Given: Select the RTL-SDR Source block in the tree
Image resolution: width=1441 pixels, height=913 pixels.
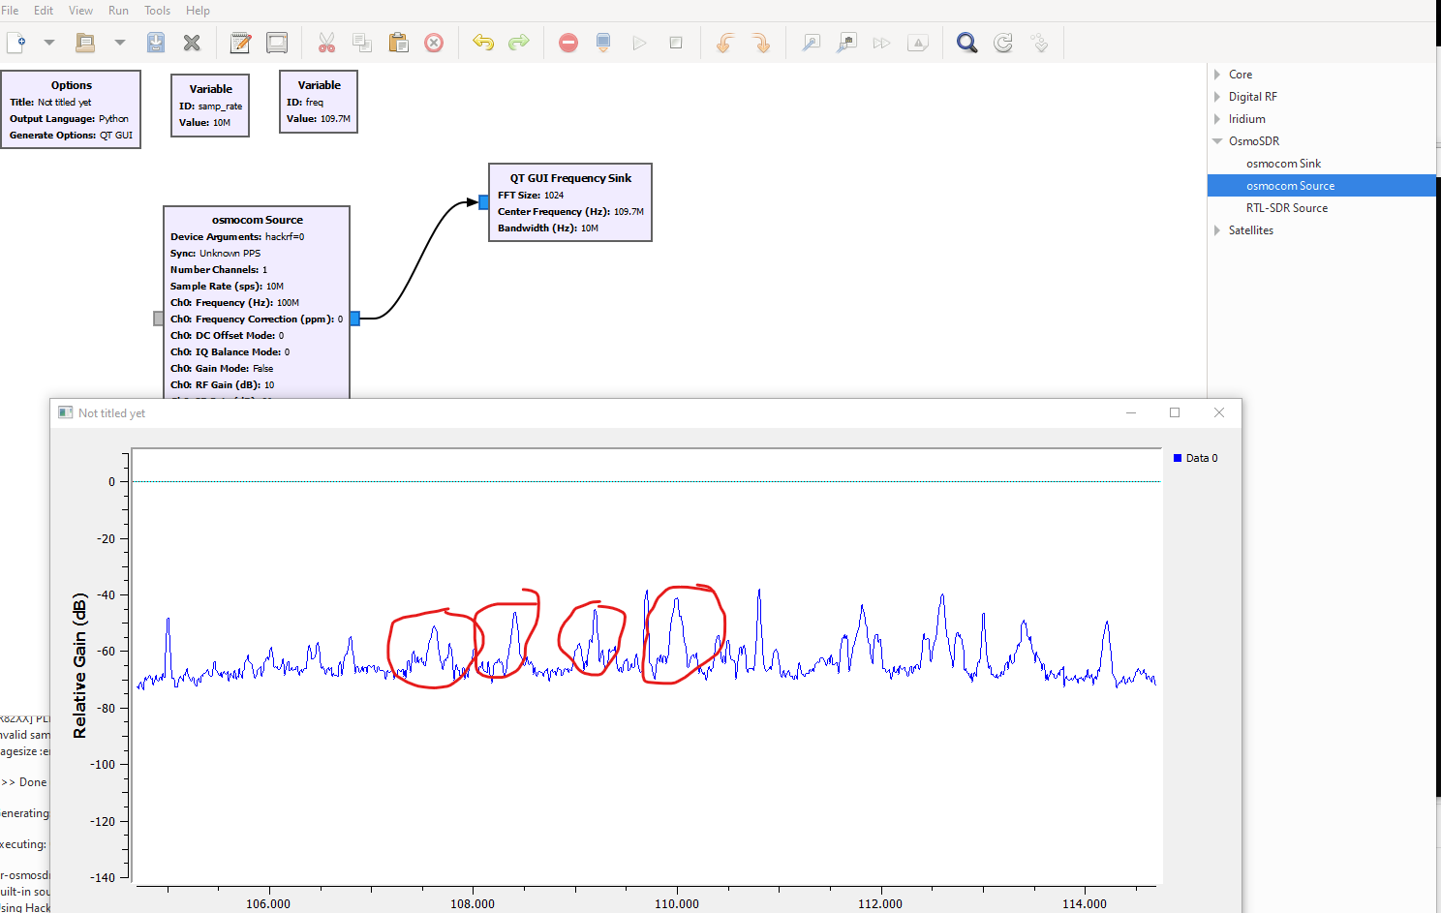Looking at the screenshot, I should pos(1287,208).
